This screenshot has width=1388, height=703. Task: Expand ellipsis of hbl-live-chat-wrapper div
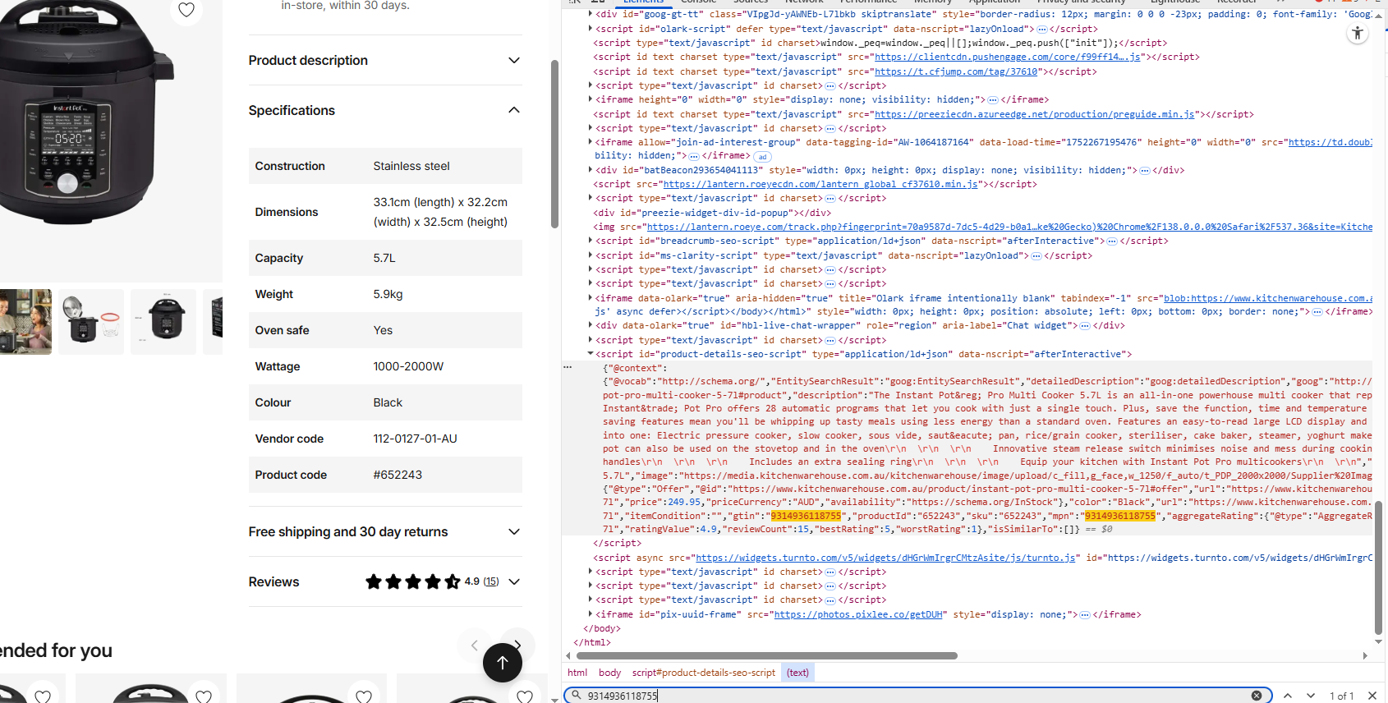(1084, 325)
